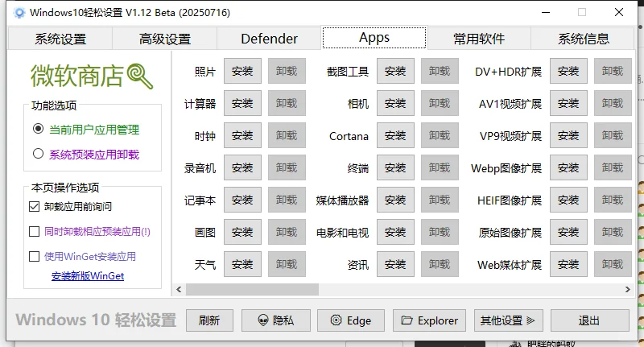The width and height of the screenshot is (644, 347).
Task: Uninstall the VP9视频扩展
Action: pos(613,135)
